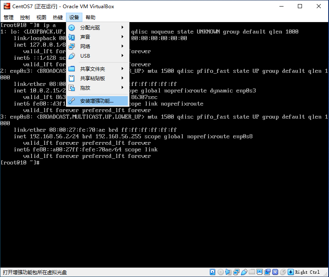The height and width of the screenshot is (277, 329).
Task: Click the network status bar icon
Action: [236, 272]
